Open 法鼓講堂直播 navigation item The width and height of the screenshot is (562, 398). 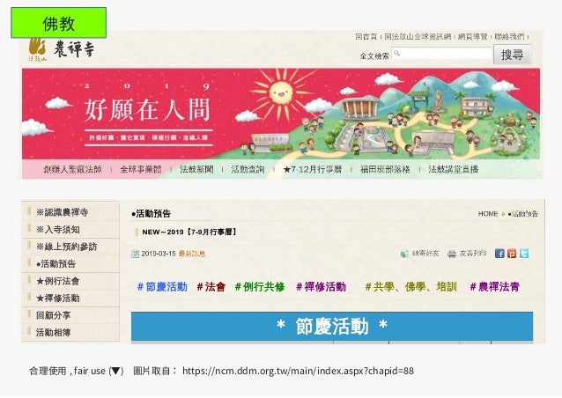453,169
